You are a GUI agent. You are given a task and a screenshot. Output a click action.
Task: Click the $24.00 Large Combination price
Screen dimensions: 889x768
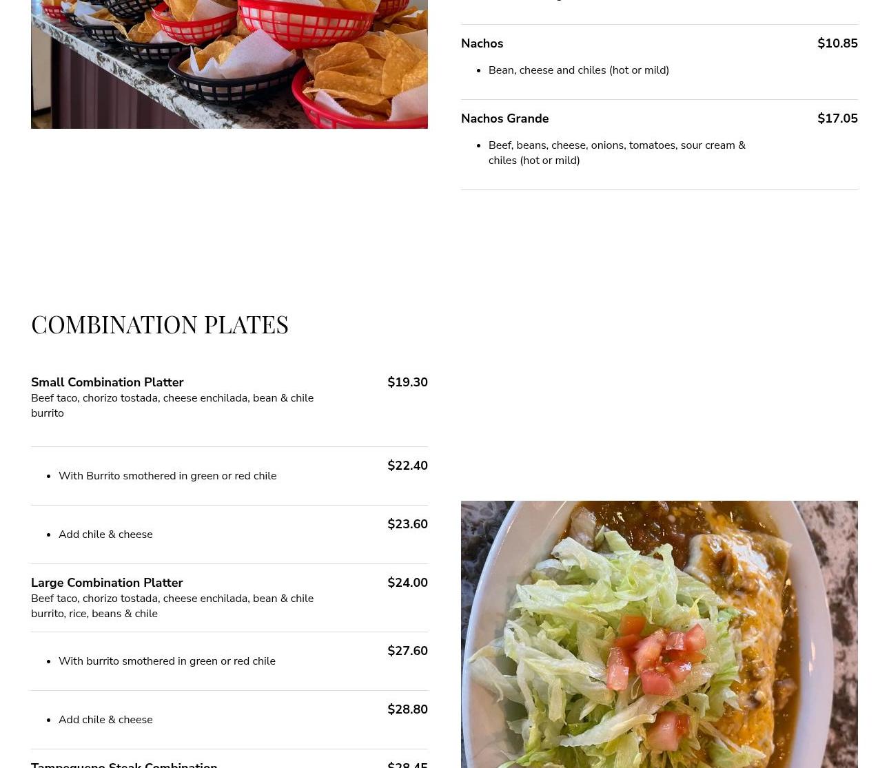pos(407,583)
